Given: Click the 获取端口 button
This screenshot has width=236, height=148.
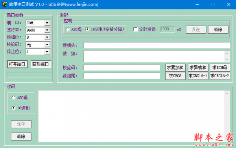Looking at the screenshot, I should click(x=41, y=64).
